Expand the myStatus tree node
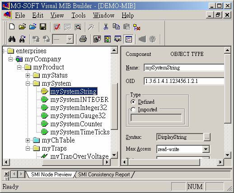Image resolution: width=234 pixels, height=193 pixels. (x=28, y=75)
